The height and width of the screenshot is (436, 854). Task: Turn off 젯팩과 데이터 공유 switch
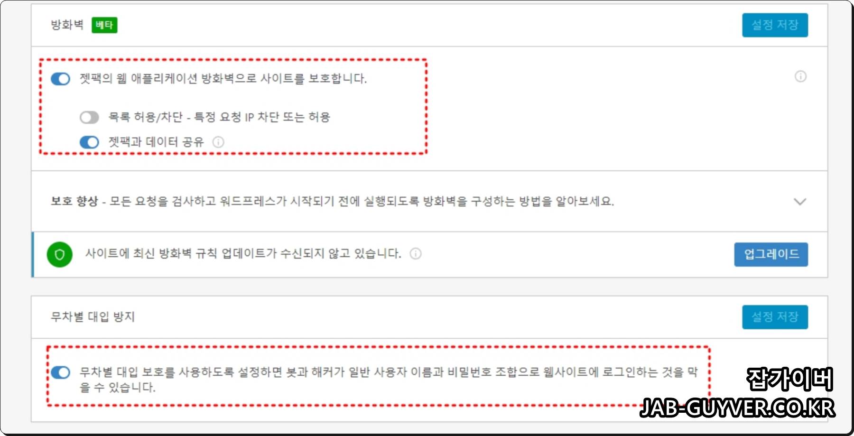[89, 142]
